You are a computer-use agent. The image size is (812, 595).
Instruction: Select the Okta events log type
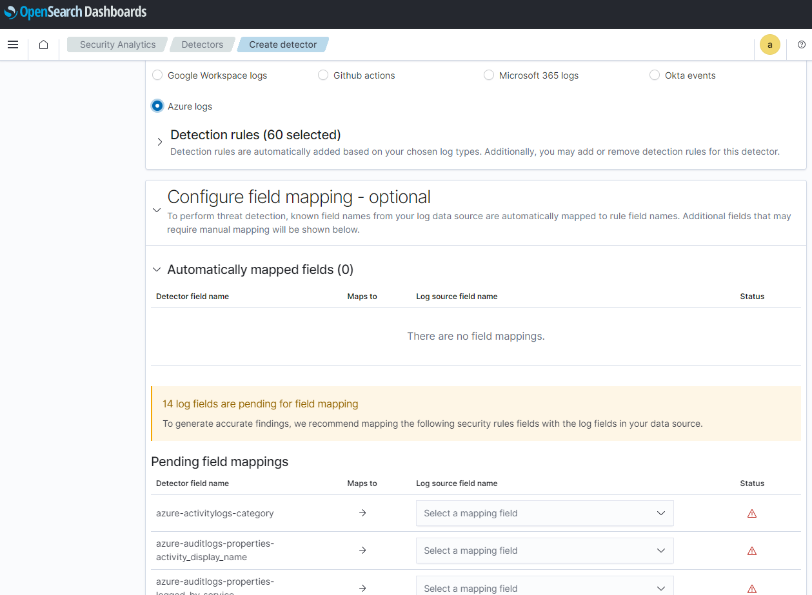655,75
